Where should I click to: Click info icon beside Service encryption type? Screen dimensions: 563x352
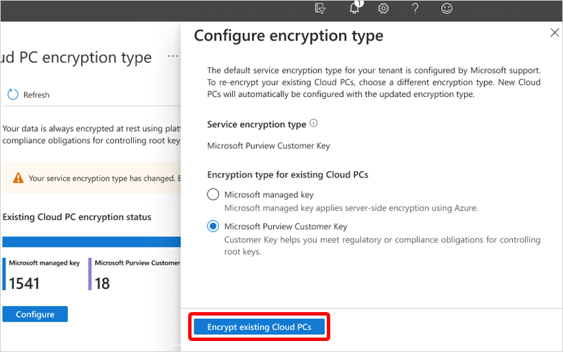point(314,124)
